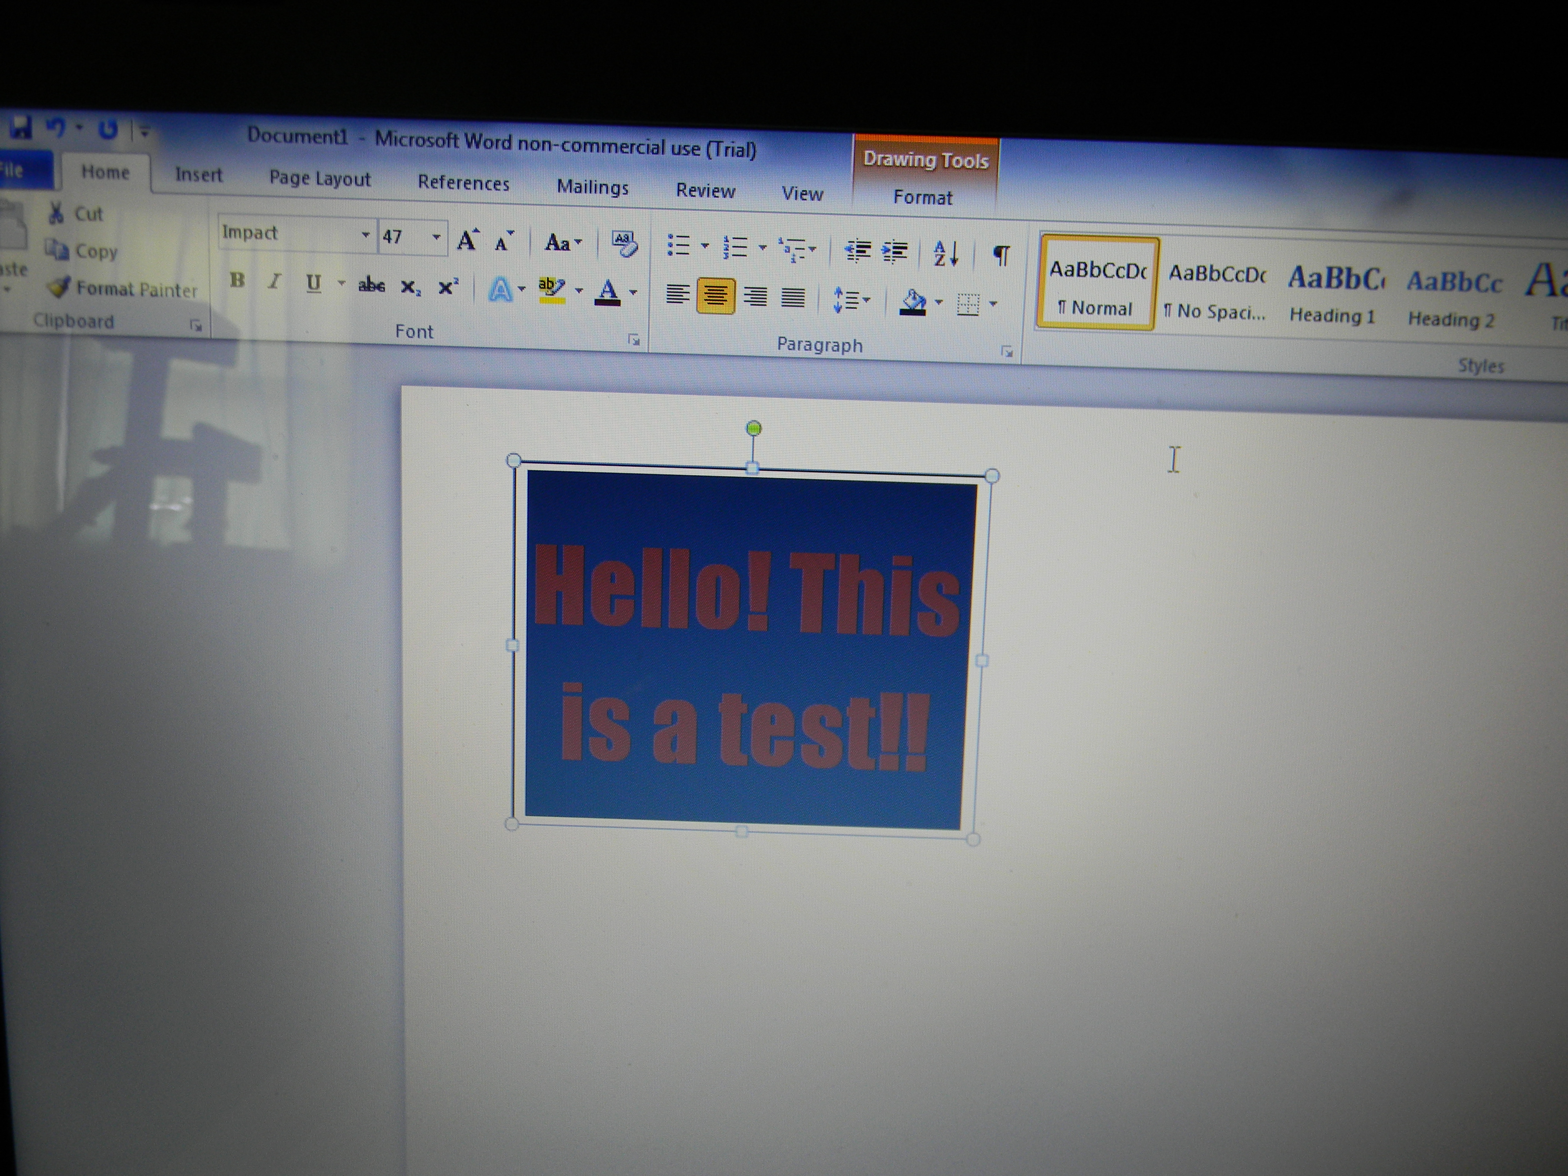The width and height of the screenshot is (1568, 1176).
Task: Toggle Bold formatting
Action: pos(238,281)
